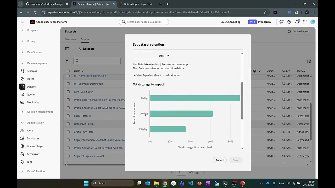Open the Days unit dropdown
This screenshot has width=335, height=188.
tap(164, 56)
